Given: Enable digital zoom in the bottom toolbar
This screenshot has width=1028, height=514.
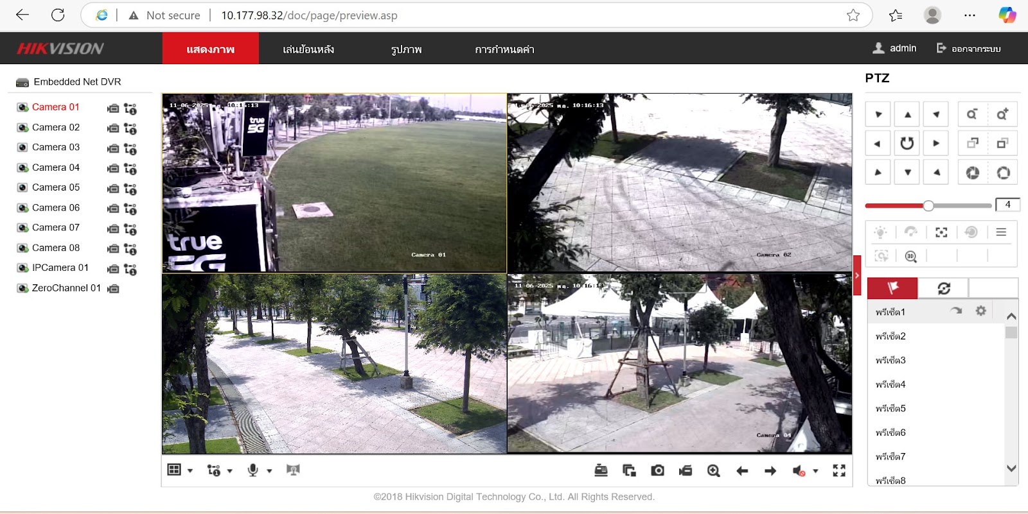Looking at the screenshot, I should (713, 470).
